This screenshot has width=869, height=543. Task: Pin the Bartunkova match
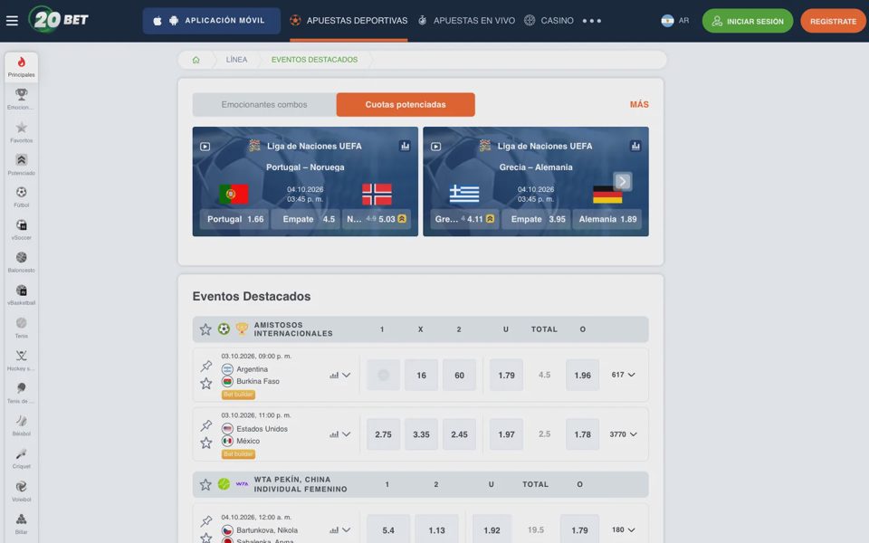tap(206, 521)
